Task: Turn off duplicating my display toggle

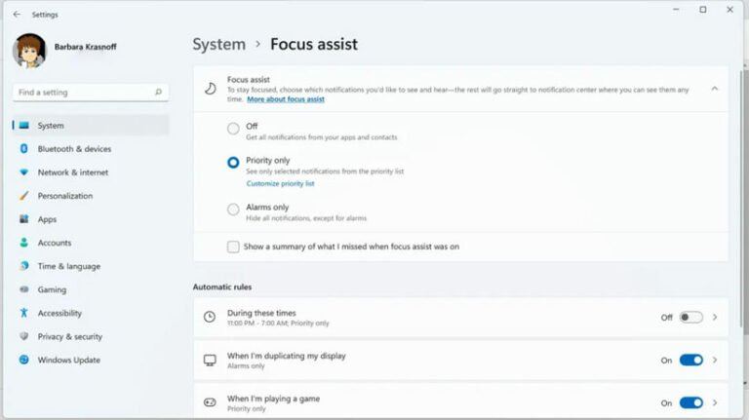Action: (x=690, y=360)
